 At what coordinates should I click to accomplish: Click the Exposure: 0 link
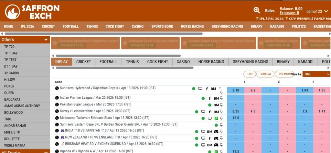point(289,13)
